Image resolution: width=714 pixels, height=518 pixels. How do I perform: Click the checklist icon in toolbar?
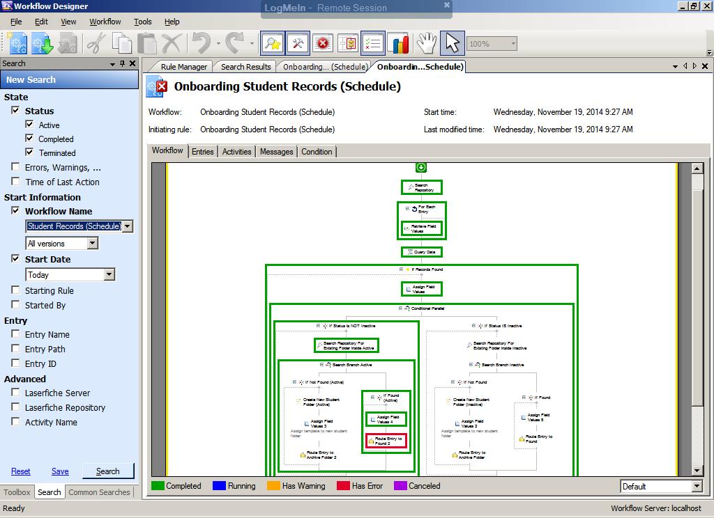point(373,43)
